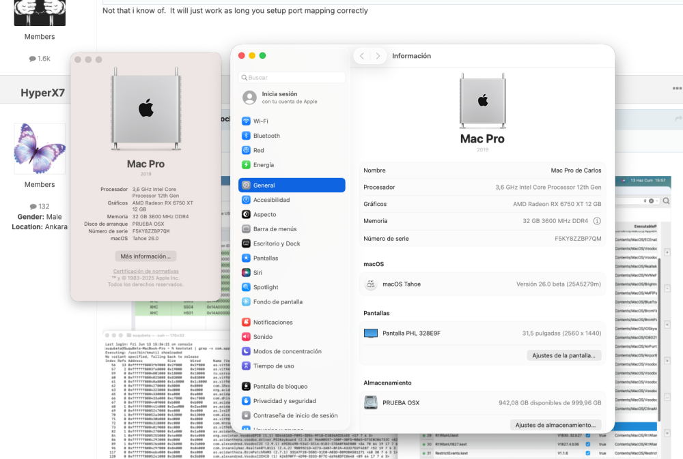Click the Mac Pro de Carlos name

pos(576,171)
